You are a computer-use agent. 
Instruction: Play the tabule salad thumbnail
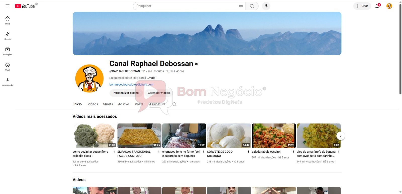pyautogui.click(x=274, y=136)
